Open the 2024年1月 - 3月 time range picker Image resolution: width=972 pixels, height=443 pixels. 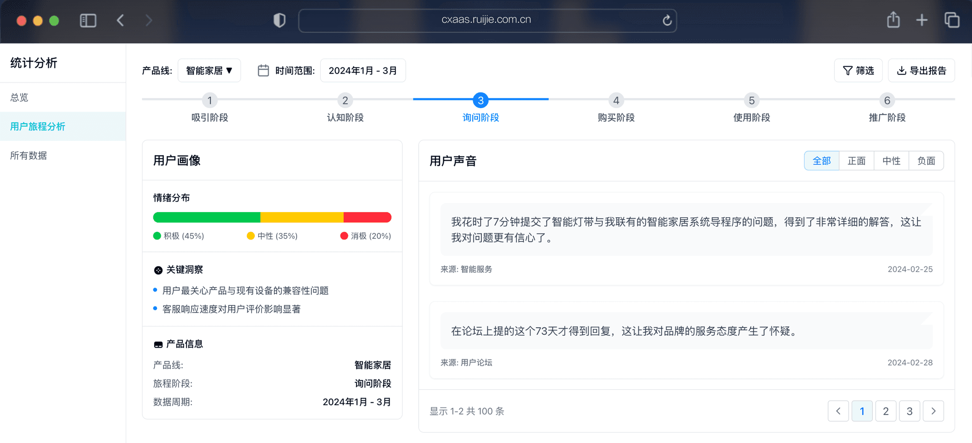click(363, 71)
